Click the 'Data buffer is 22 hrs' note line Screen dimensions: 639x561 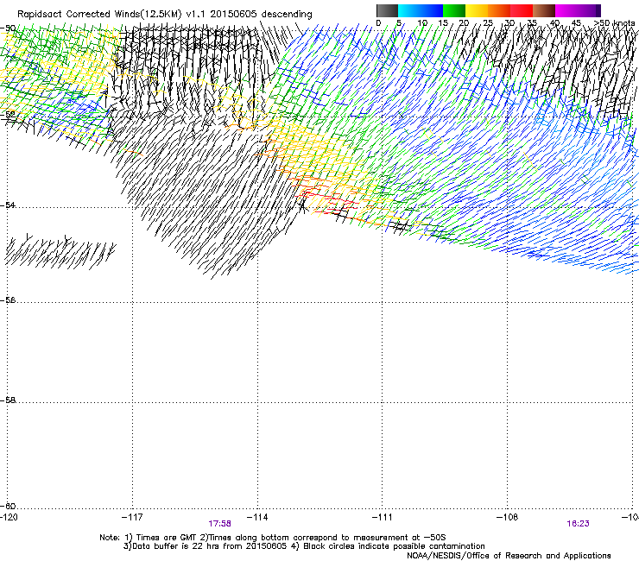304,546
